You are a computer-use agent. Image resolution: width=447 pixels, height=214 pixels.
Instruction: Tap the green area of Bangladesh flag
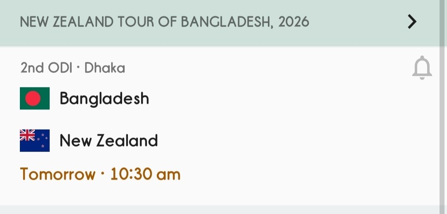[x=45, y=104]
